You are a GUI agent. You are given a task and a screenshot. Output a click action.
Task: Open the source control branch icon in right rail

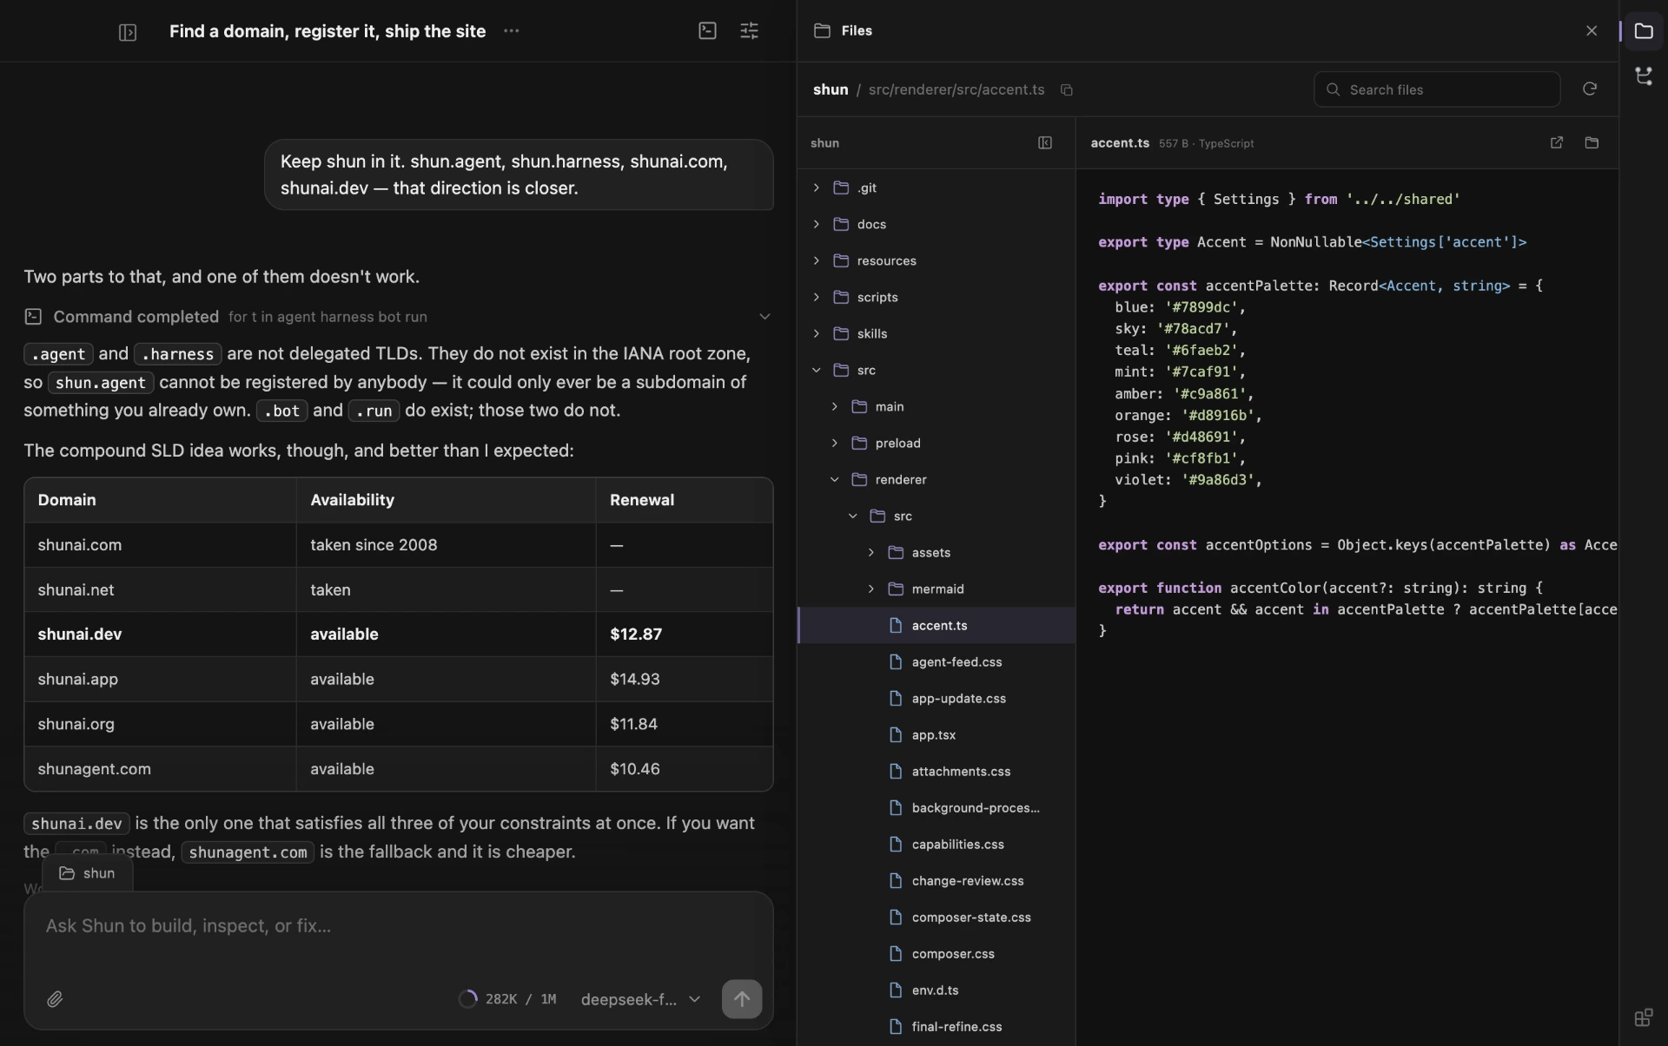[x=1643, y=76]
